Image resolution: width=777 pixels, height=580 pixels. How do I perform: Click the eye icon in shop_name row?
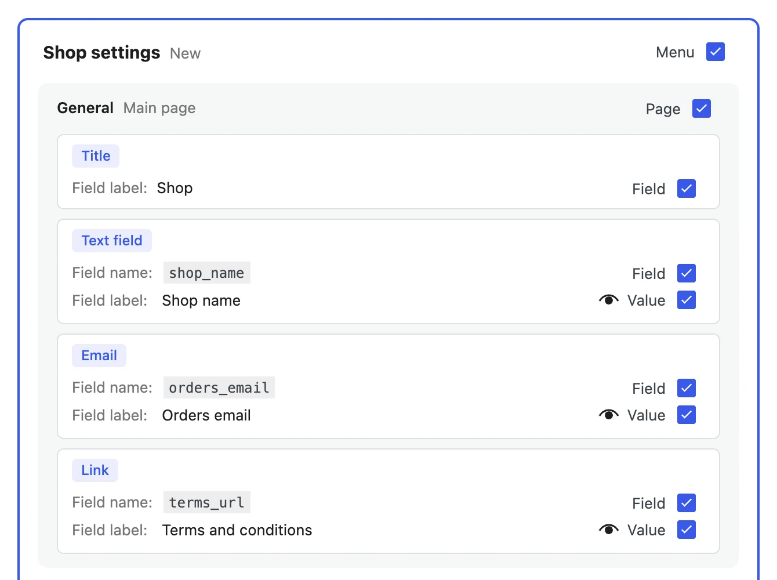coord(608,300)
